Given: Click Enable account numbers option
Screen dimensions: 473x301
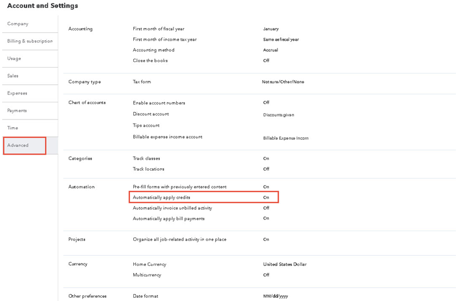Looking at the screenshot, I should pos(159,103).
